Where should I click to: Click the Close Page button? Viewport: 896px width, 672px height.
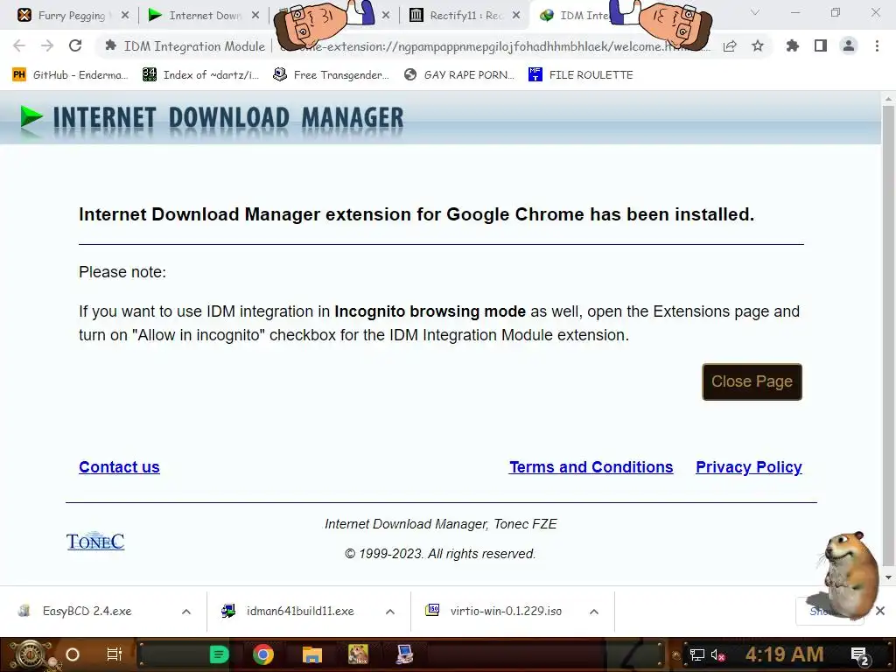(752, 381)
